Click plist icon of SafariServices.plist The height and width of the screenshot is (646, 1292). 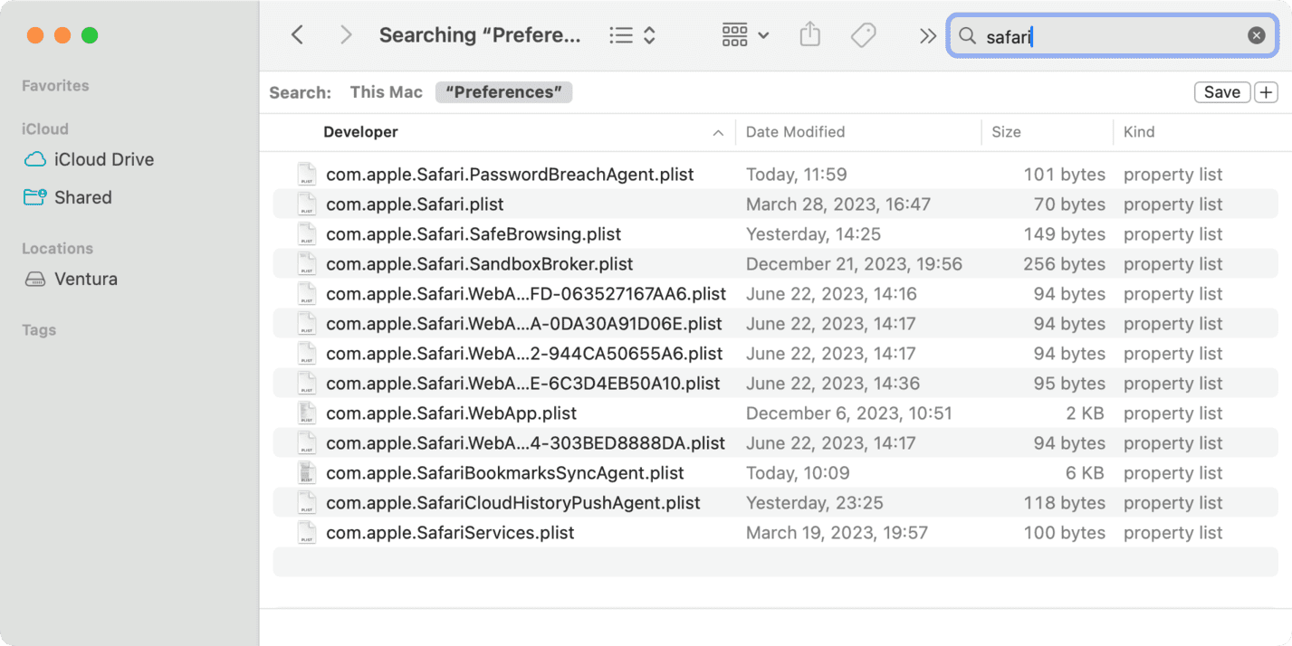pyautogui.click(x=308, y=533)
